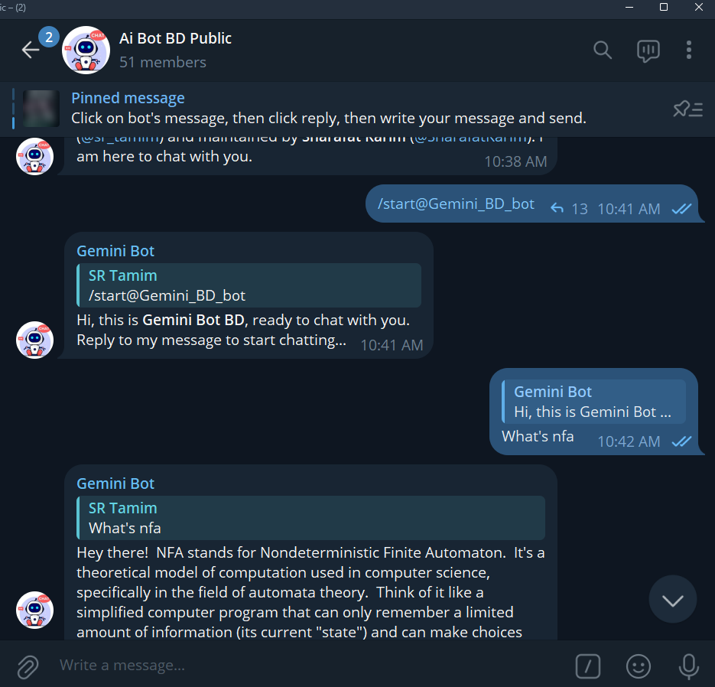
Task: Click the 13 replies counter on /start message
Action: 568,208
